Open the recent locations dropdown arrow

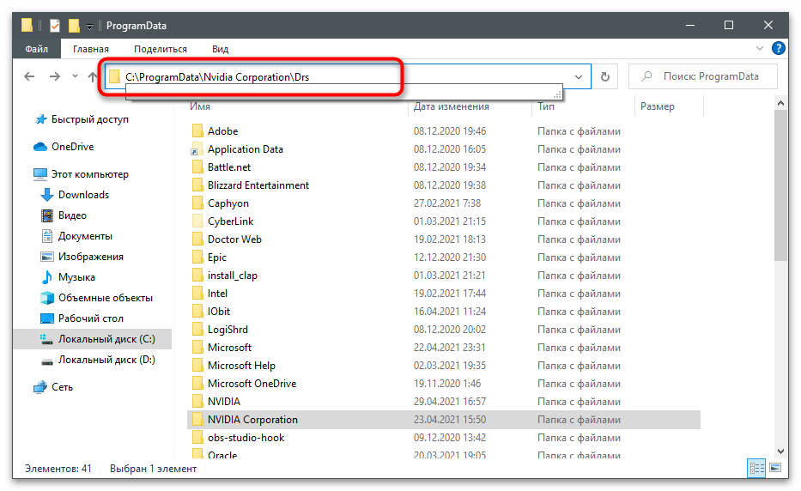click(75, 76)
